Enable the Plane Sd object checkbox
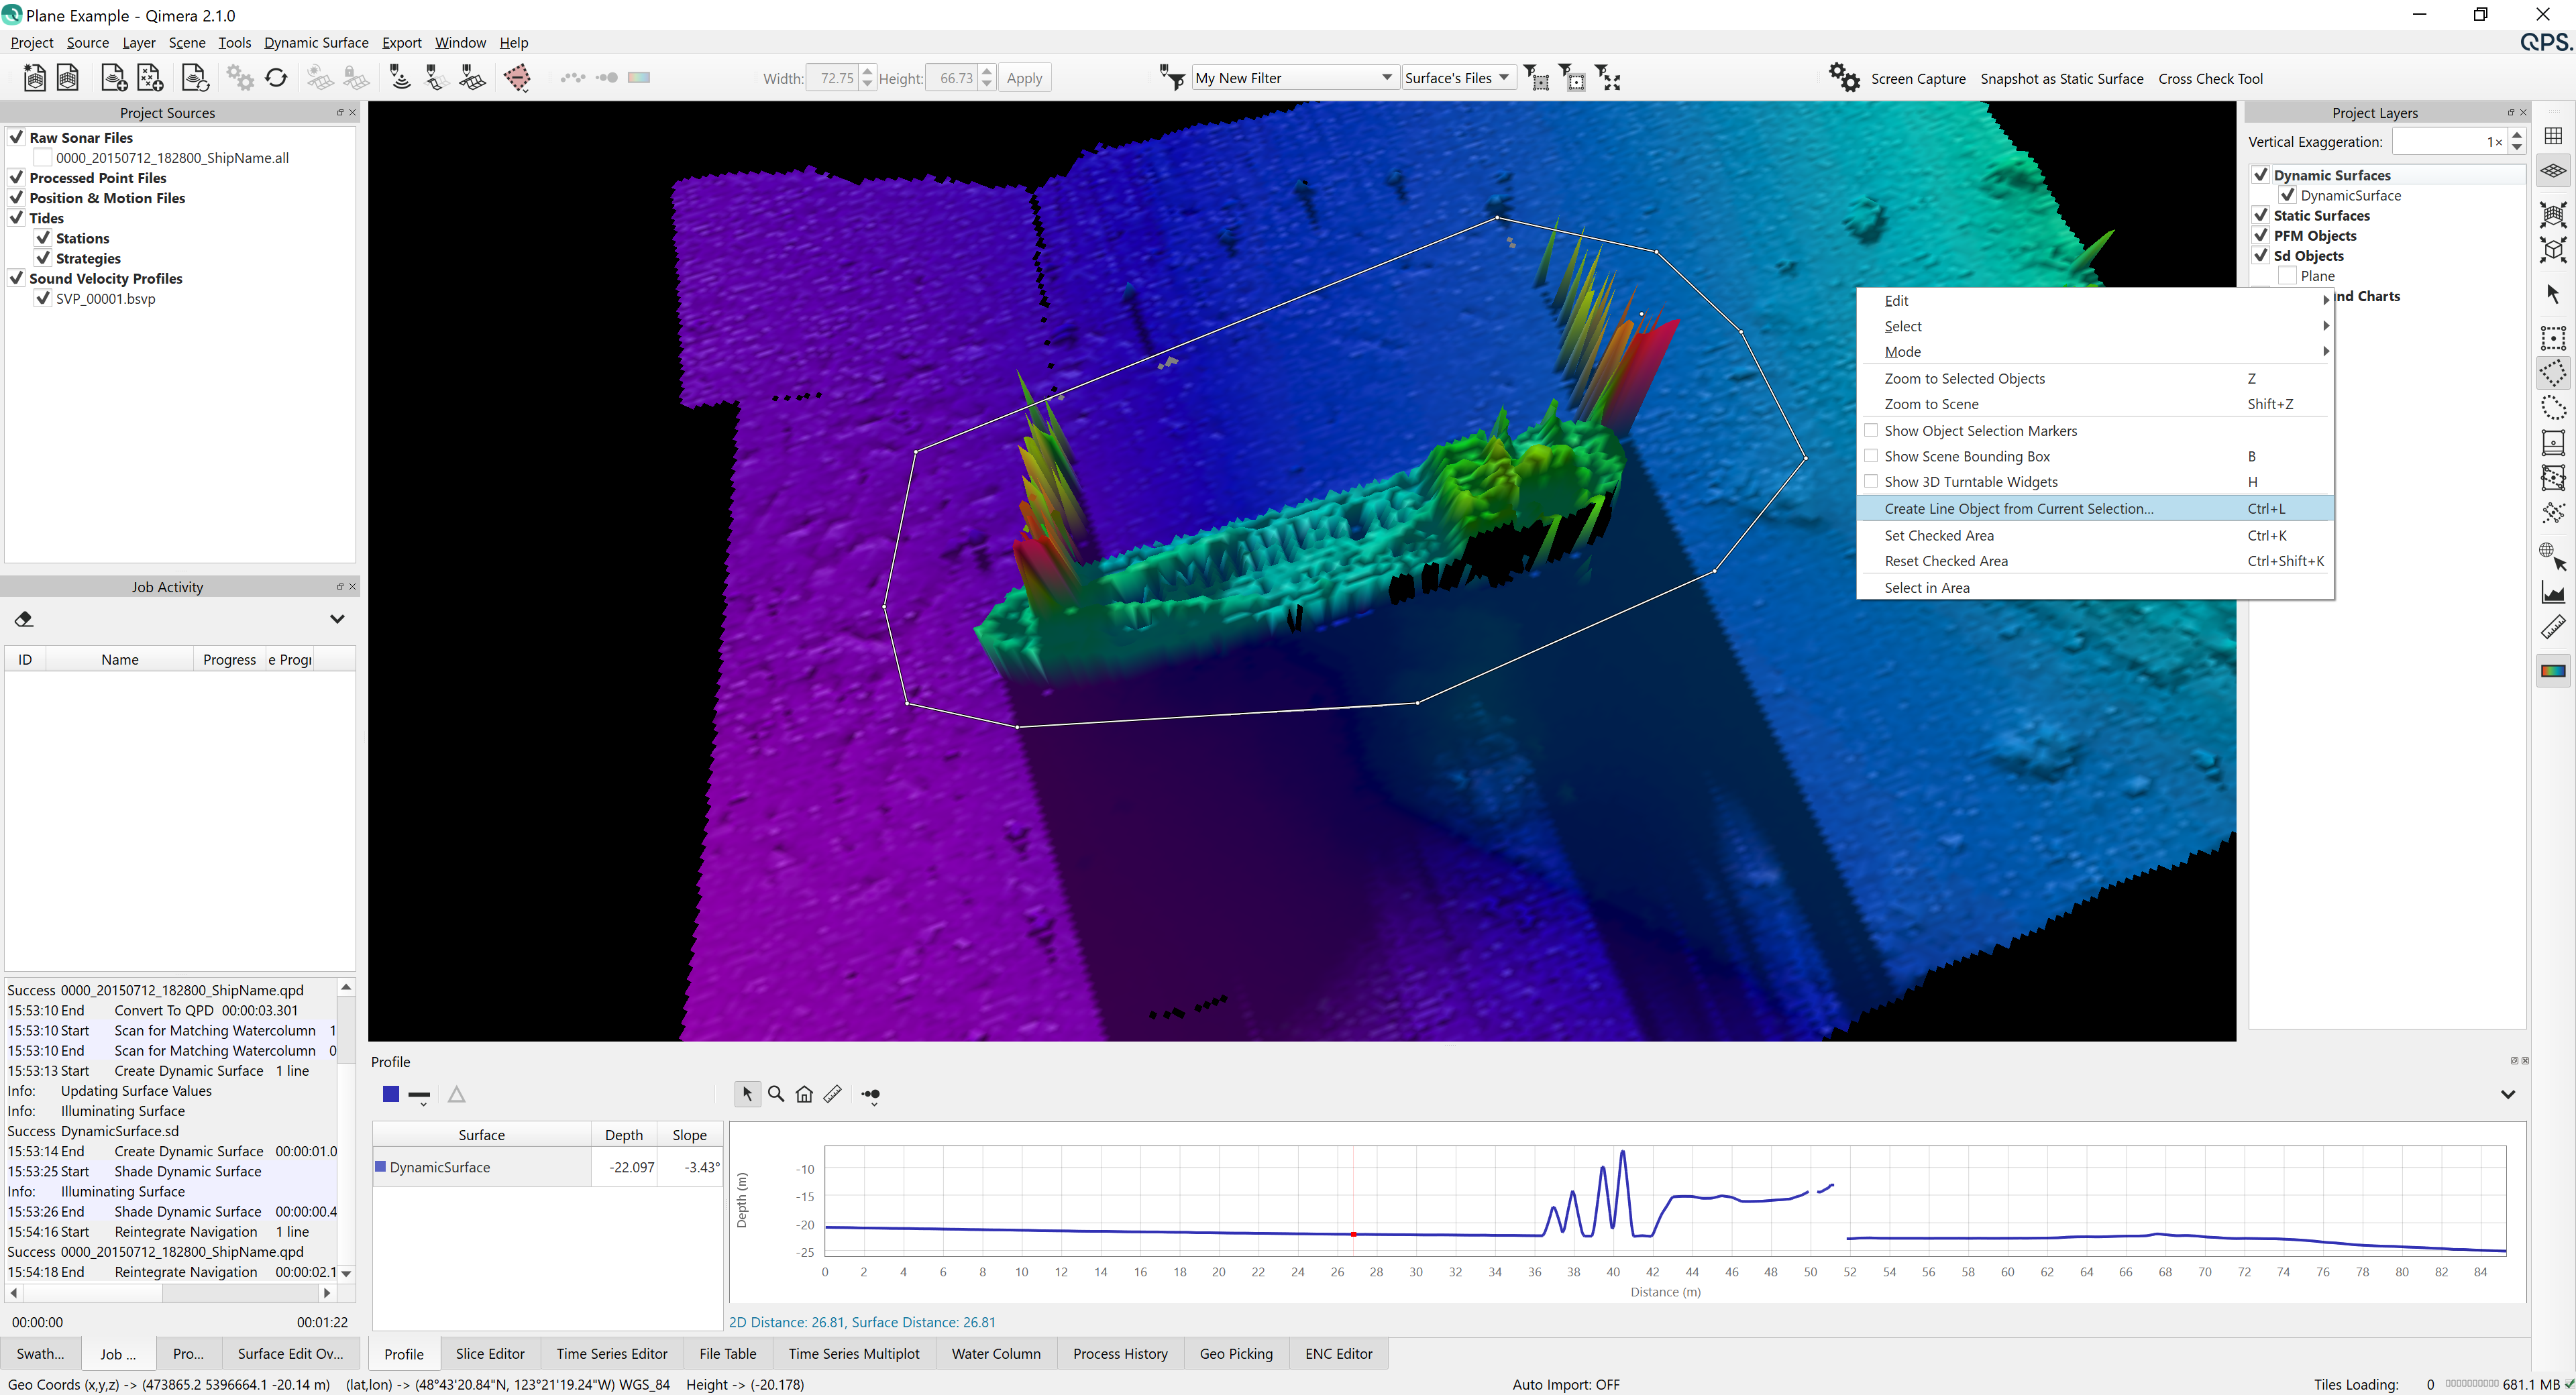 pos(2286,276)
